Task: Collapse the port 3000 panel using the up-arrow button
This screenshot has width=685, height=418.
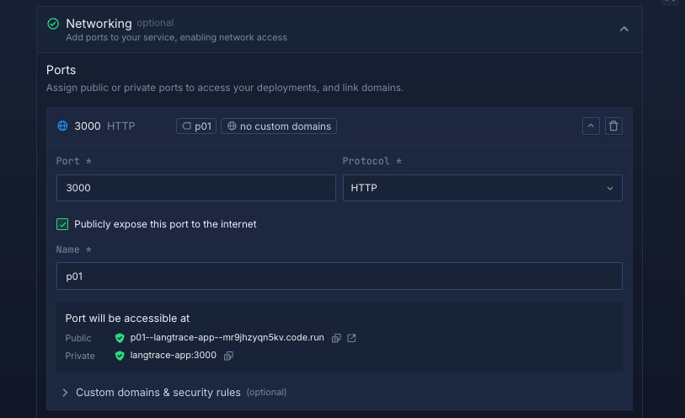Action: [x=591, y=126]
